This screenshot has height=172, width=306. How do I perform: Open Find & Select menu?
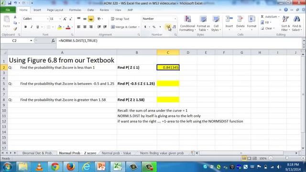coord(296,23)
